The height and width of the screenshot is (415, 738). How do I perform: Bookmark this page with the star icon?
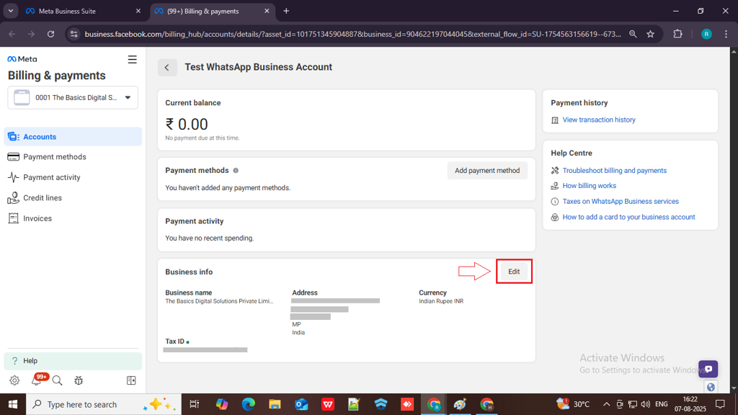(x=651, y=34)
